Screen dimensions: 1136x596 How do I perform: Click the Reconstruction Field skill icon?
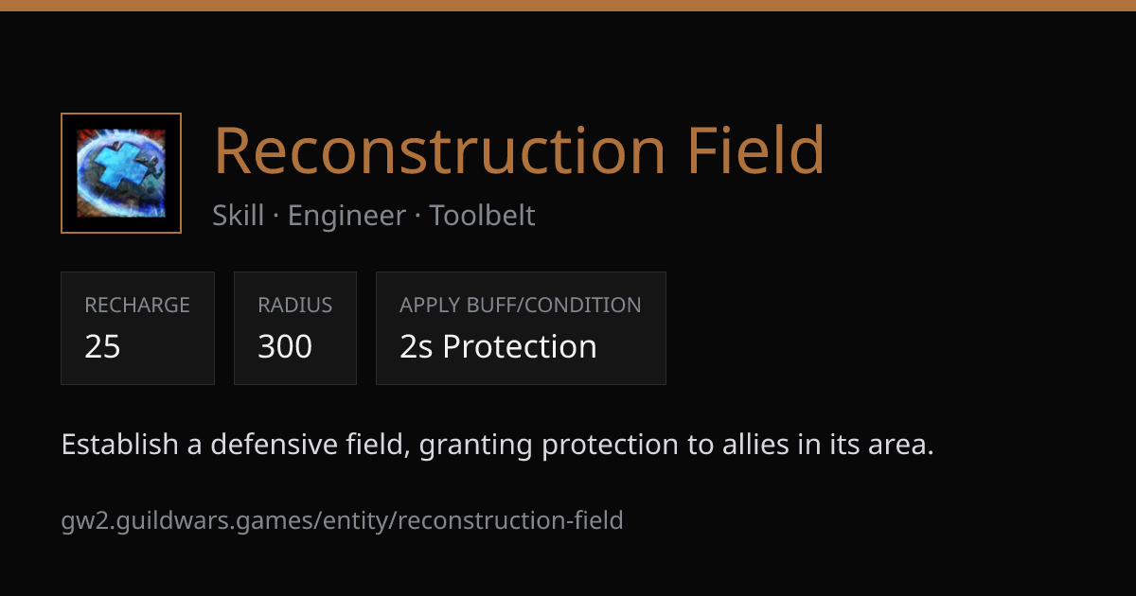[121, 173]
